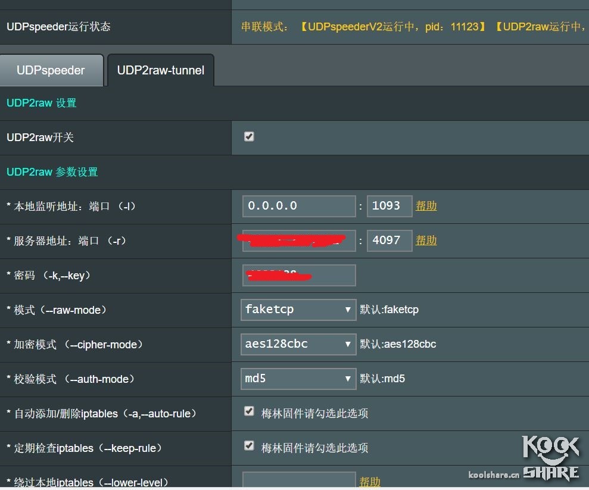The height and width of the screenshot is (490, 589).
Task: Click the server port field showing 4097
Action: point(389,241)
